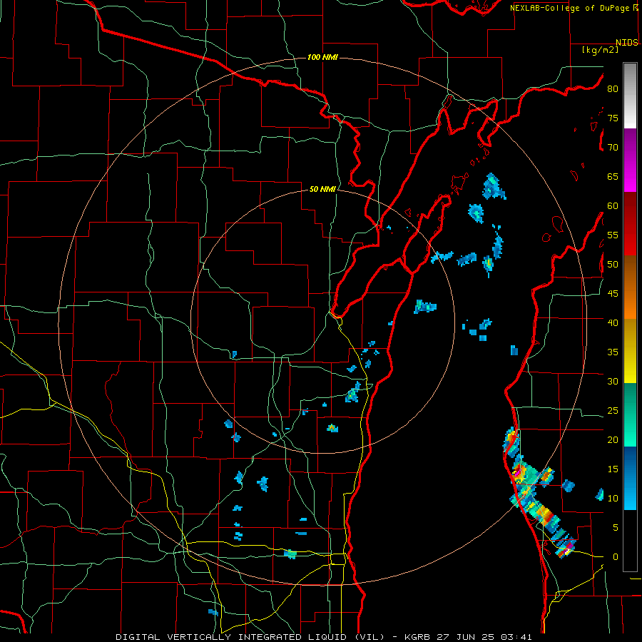Click the green segment of color bar
This screenshot has width=642, height=642.
pyautogui.click(x=630, y=414)
